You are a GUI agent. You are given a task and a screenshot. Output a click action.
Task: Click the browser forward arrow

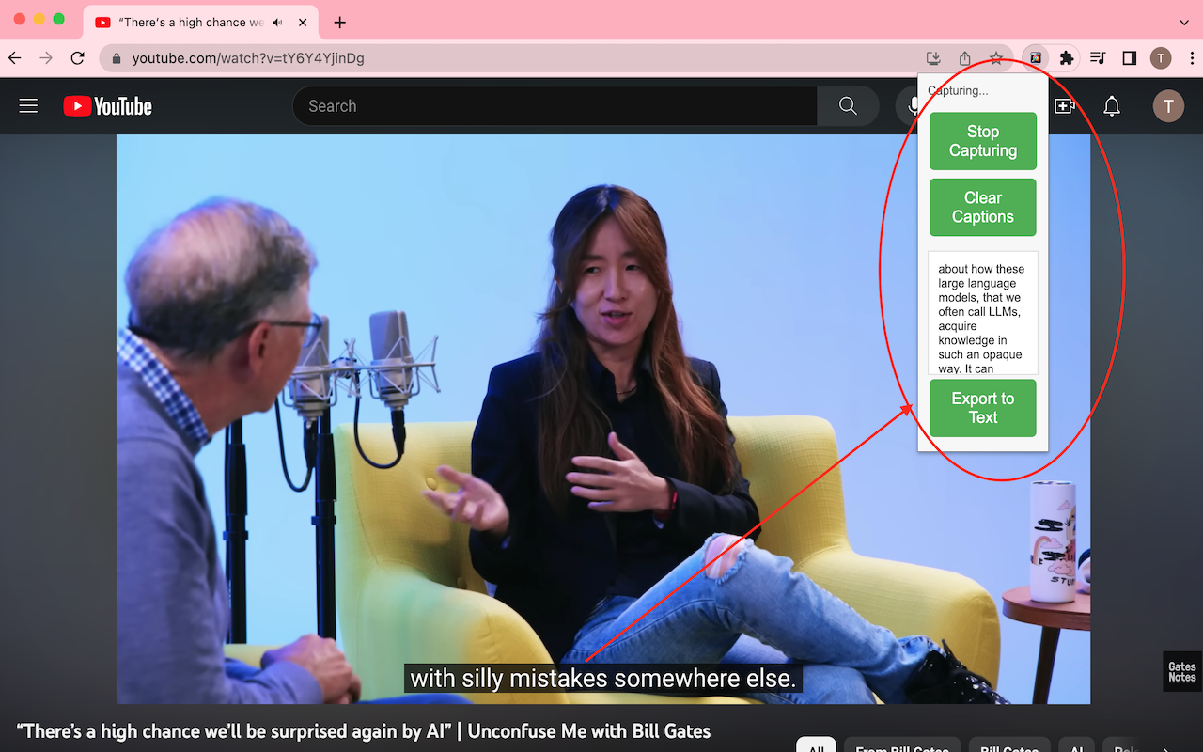[46, 58]
